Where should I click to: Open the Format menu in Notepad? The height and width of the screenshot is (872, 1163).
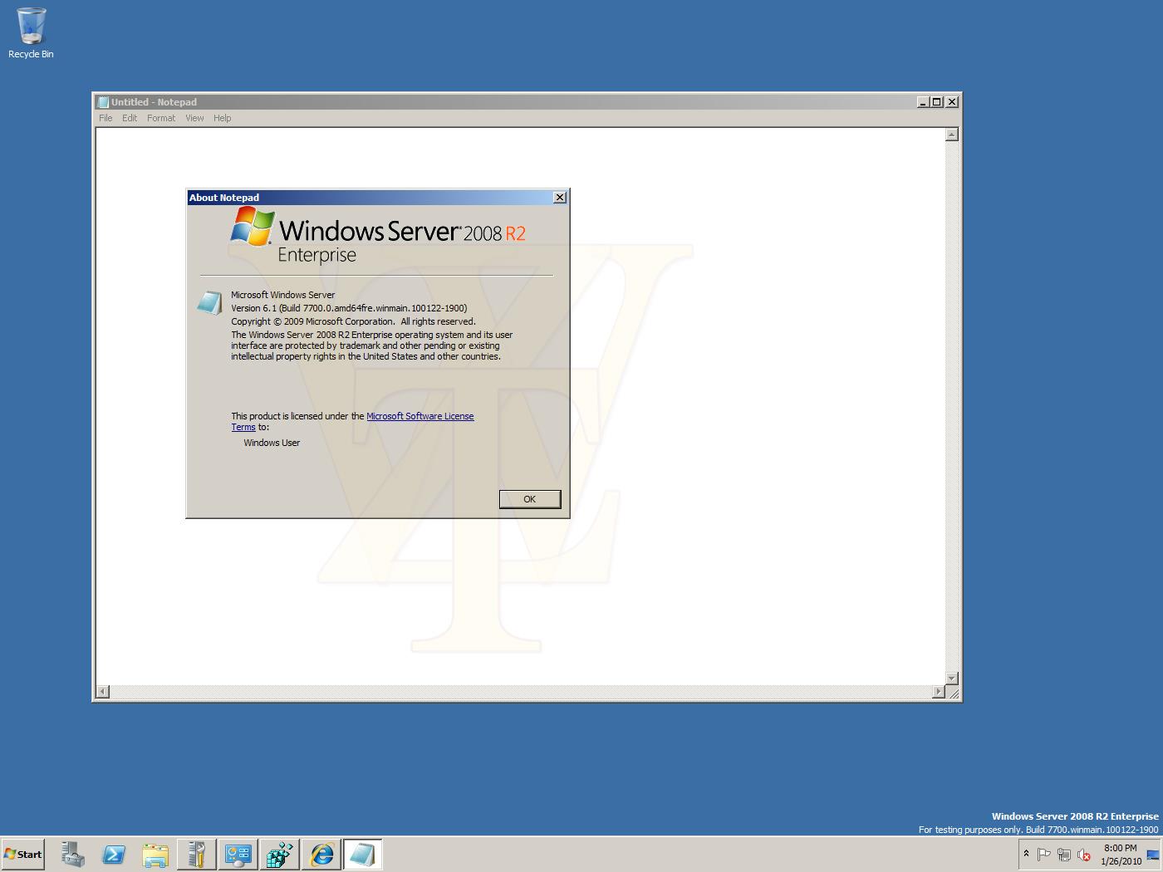click(161, 118)
